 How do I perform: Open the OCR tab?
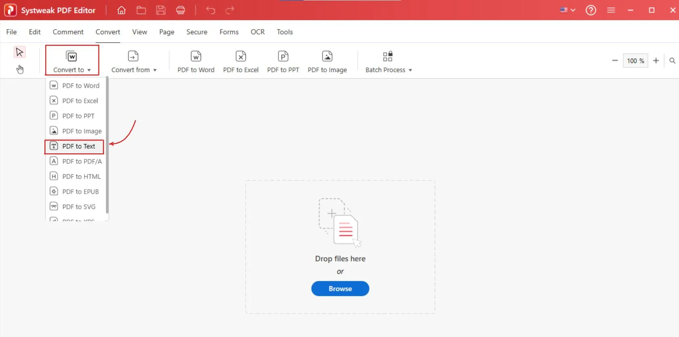click(x=258, y=32)
